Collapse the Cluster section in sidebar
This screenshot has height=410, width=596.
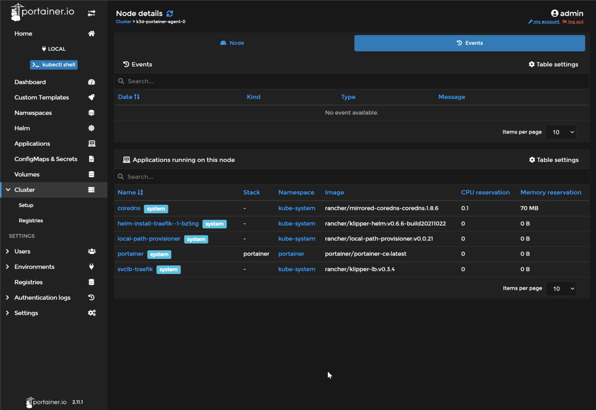coord(8,189)
